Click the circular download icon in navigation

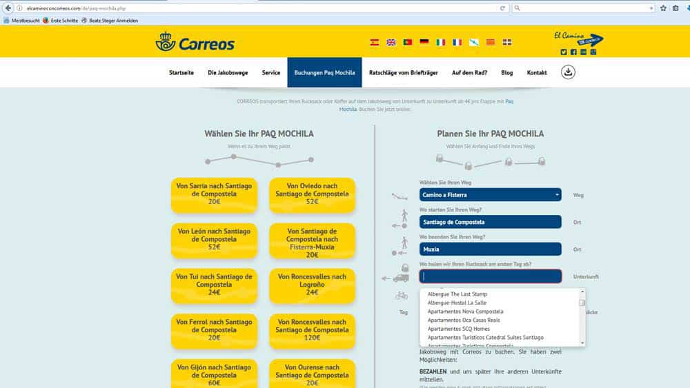coord(568,72)
